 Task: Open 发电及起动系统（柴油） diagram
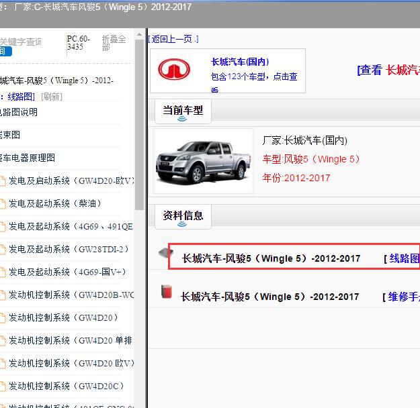pos(55,203)
